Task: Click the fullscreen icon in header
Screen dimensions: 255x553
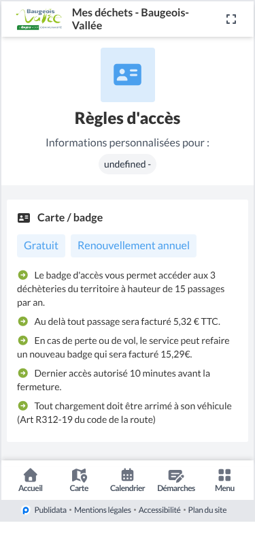Action: (231, 19)
